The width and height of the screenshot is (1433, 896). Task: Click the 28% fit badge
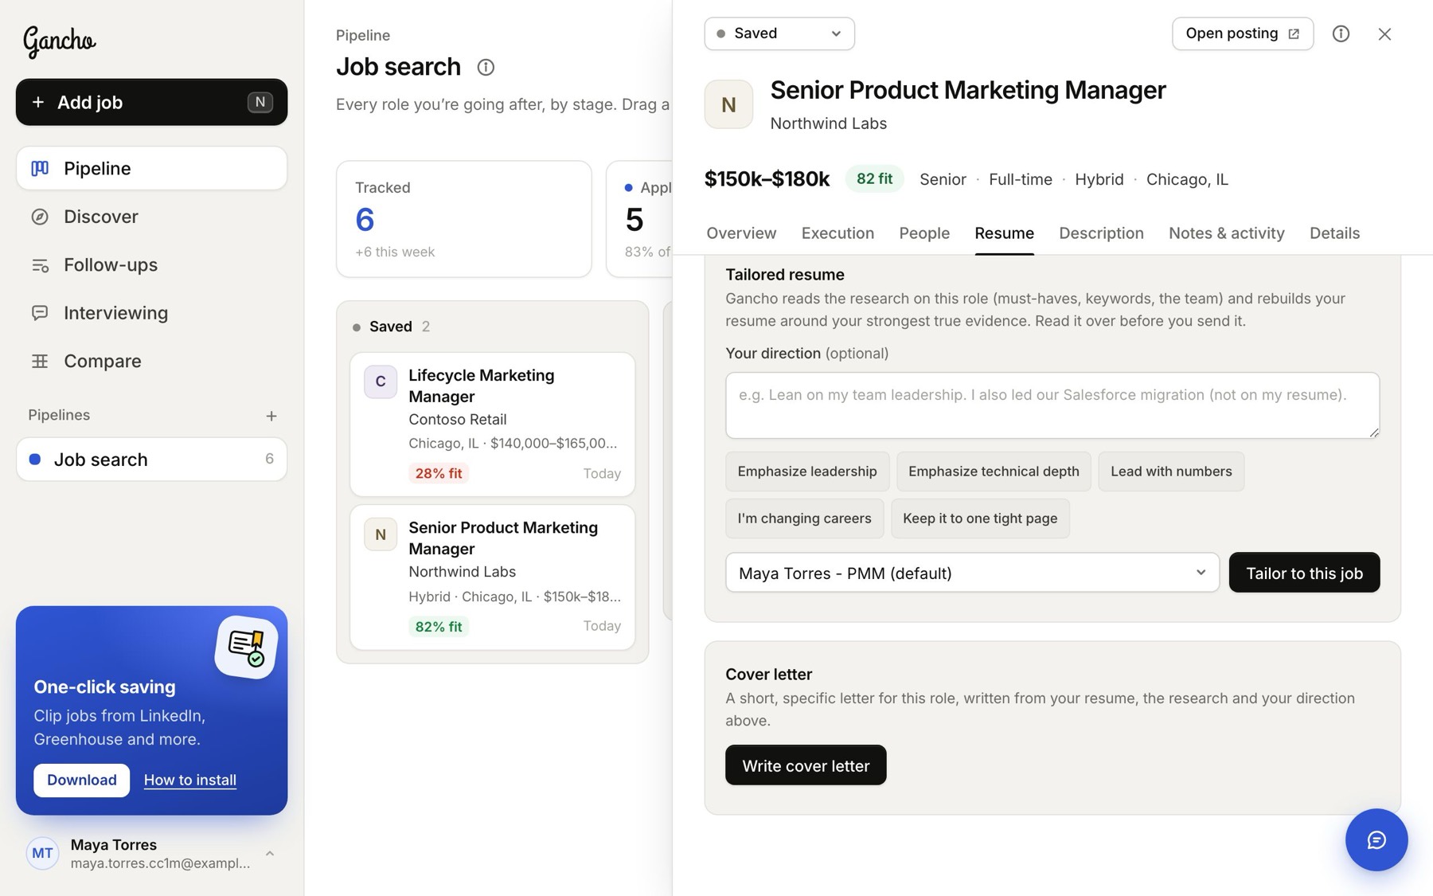click(439, 473)
